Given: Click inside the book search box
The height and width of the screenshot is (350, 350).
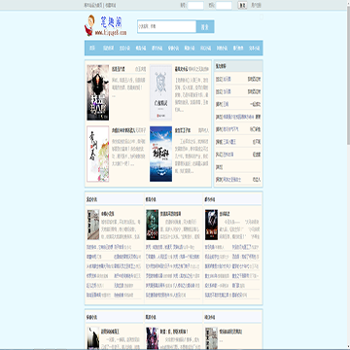Looking at the screenshot, I should coord(166,26).
